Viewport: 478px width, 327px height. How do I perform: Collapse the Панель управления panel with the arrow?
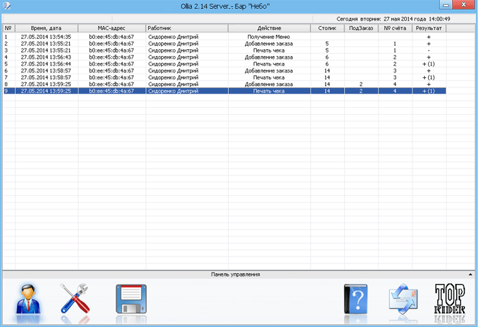[x=470, y=274]
